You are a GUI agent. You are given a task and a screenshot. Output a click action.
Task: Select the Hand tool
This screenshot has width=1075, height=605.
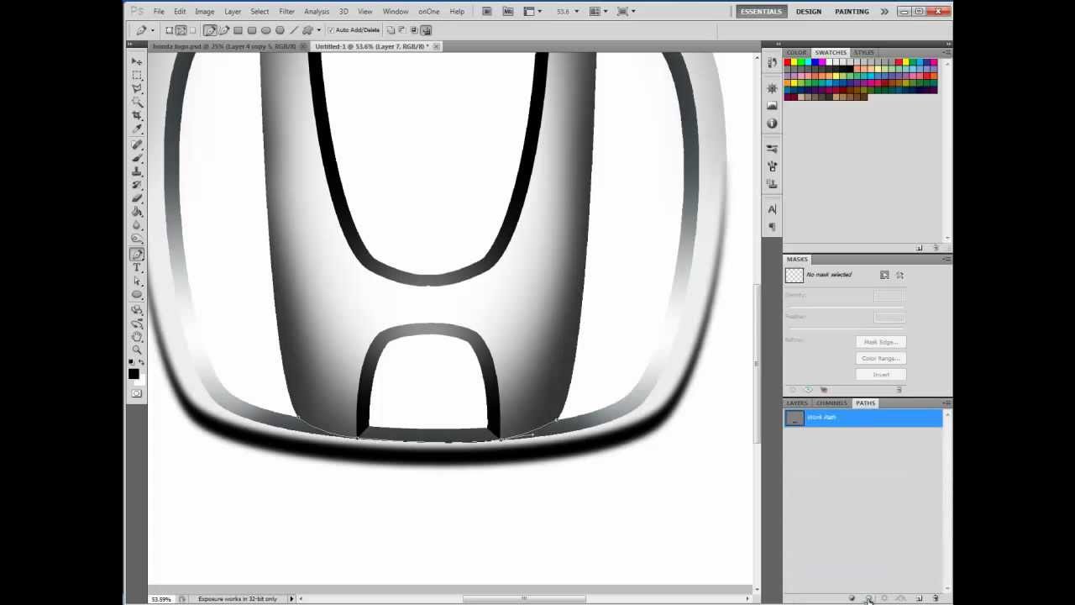[x=137, y=337]
